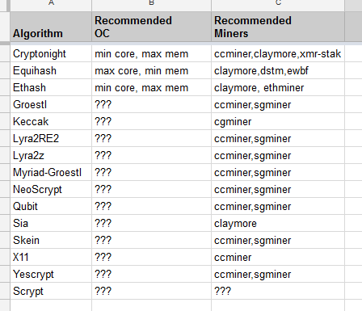Select the cgminer cell for Keccak
Image resolution: width=362 pixels, height=311 pixels.
point(278,121)
